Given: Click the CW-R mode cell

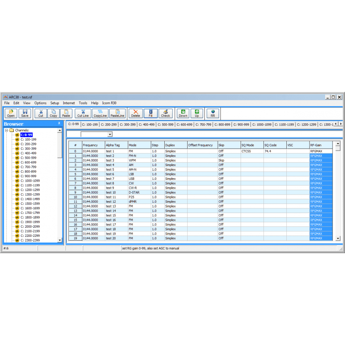Looking at the screenshot, I should pyautogui.click(x=139, y=188).
